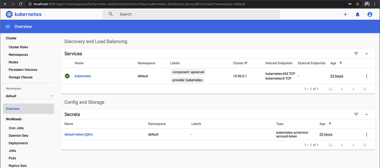This screenshot has height=168, width=380.
Task: Click the Discovery and Load Balancing heading
Action: tap(96, 41)
